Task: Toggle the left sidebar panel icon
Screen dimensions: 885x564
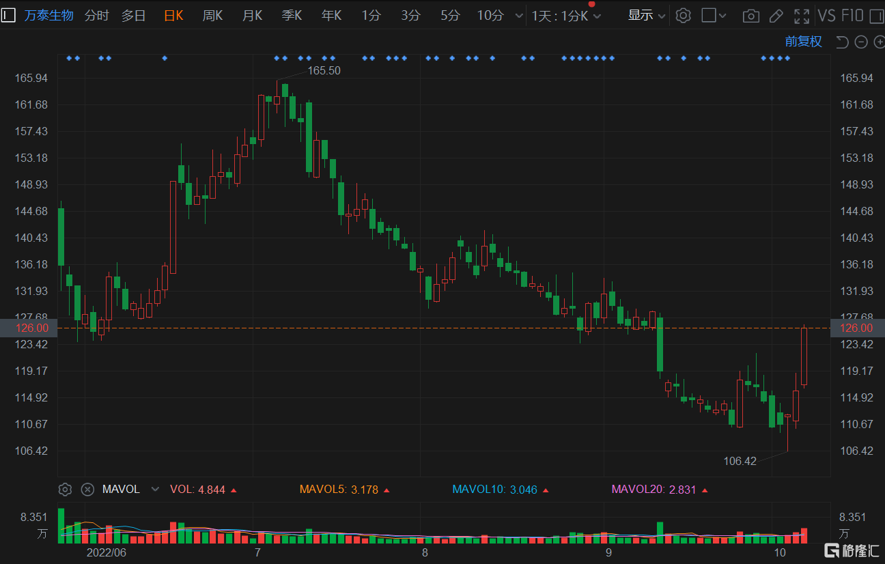Action: (8, 15)
